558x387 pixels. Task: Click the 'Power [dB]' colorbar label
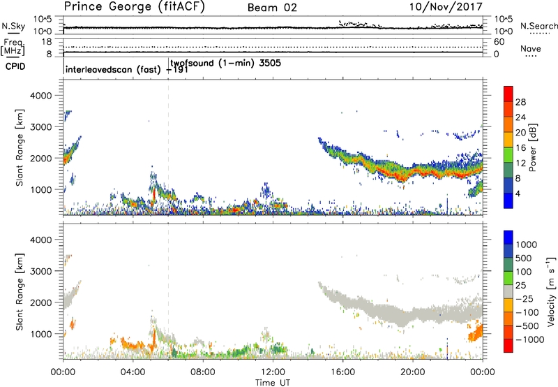(x=532, y=147)
